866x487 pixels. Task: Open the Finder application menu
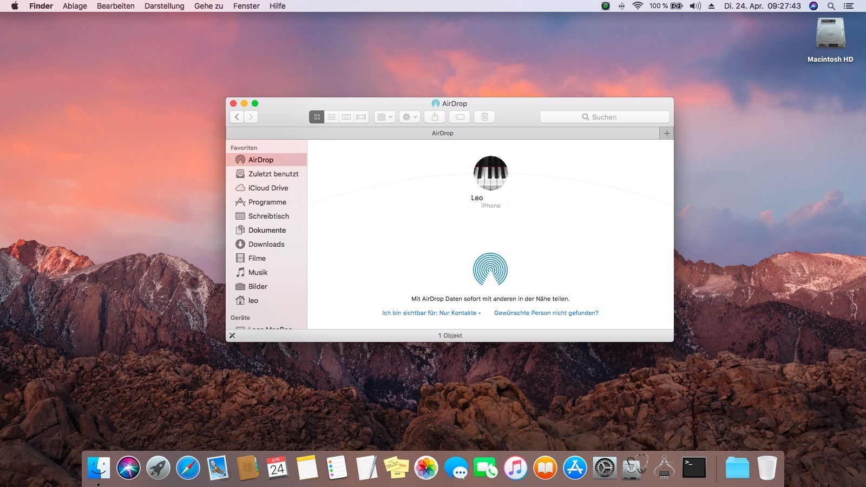41,6
